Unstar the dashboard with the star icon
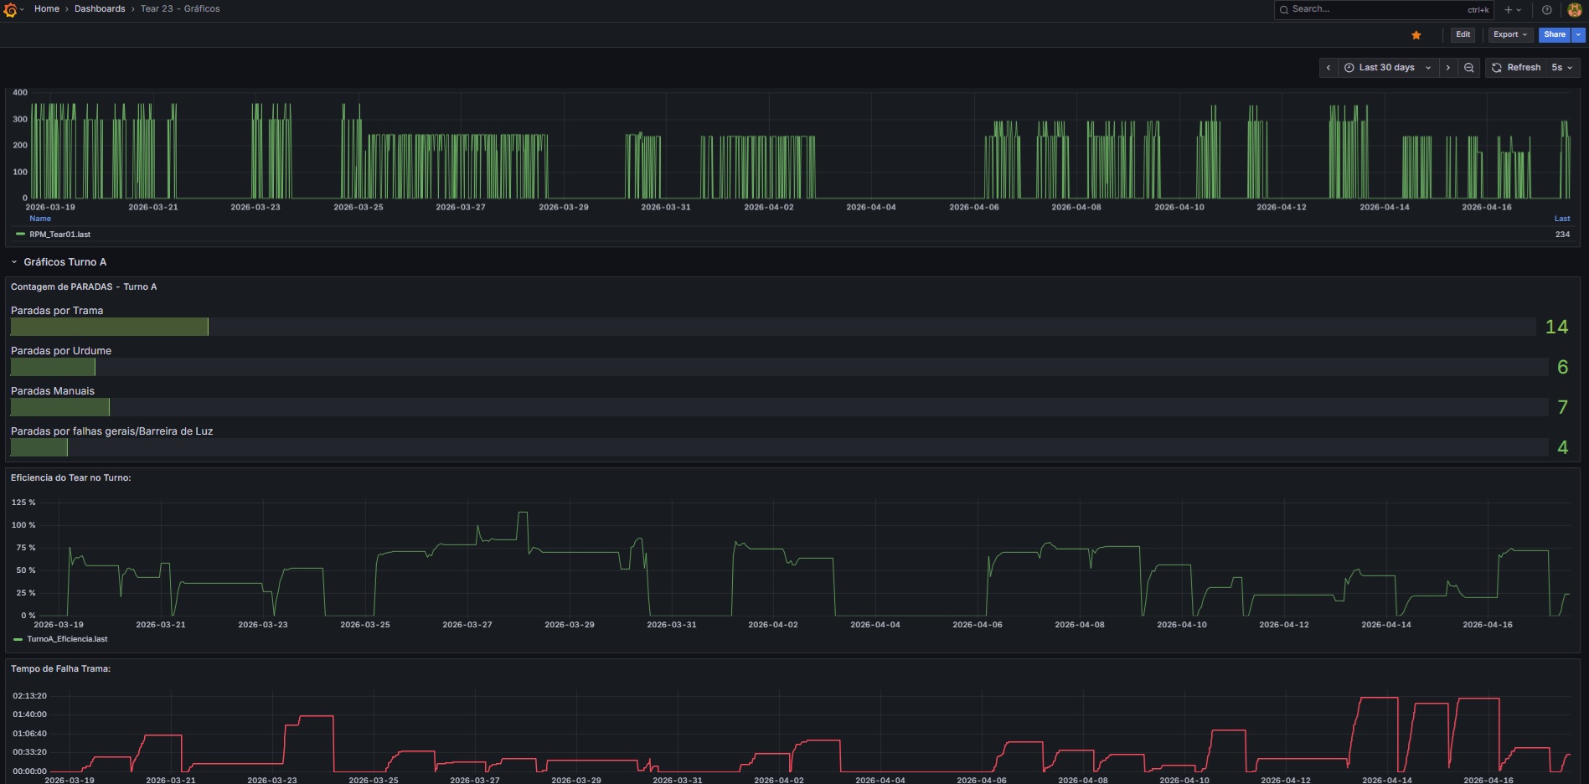1589x784 pixels. pos(1416,35)
